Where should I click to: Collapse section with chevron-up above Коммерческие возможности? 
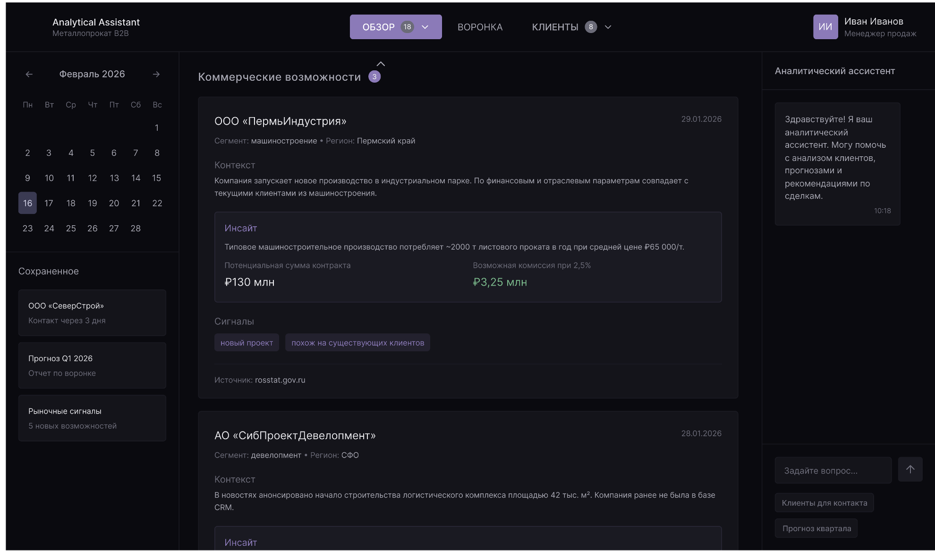coord(381,64)
